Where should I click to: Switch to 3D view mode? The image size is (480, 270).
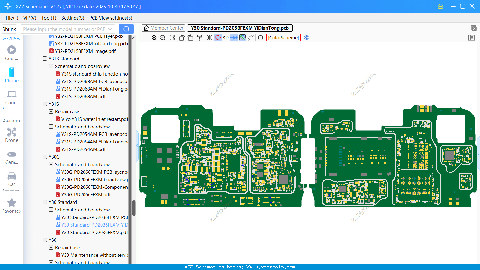tap(225, 37)
